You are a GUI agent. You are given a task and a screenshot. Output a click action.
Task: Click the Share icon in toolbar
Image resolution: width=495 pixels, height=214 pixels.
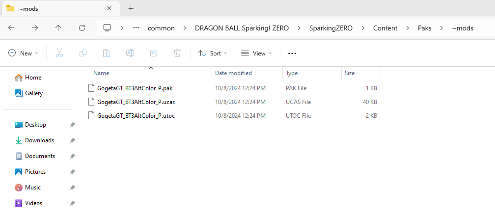point(154,53)
